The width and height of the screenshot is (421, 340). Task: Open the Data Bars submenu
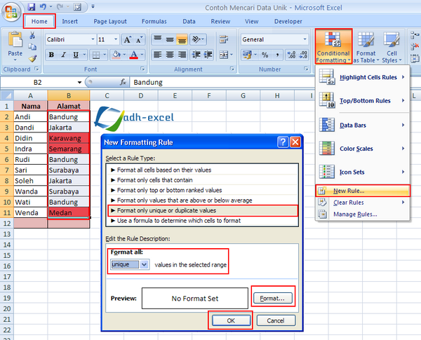(x=362, y=125)
